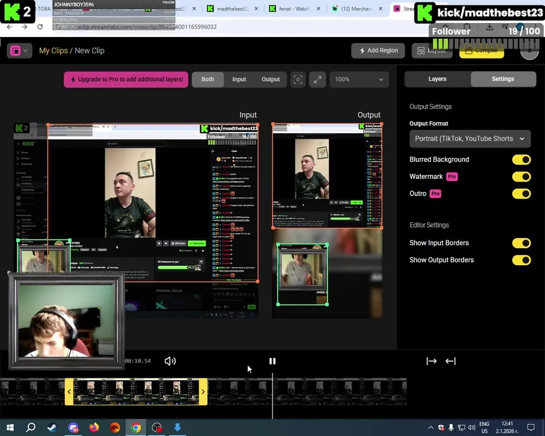The height and width of the screenshot is (436, 545).
Task: Go back with browser back arrow
Action: (x=9, y=27)
